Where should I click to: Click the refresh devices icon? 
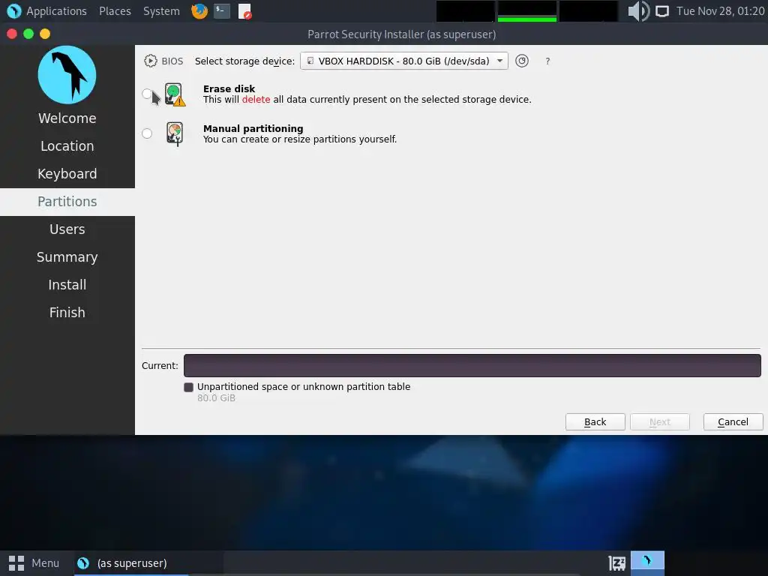click(522, 61)
